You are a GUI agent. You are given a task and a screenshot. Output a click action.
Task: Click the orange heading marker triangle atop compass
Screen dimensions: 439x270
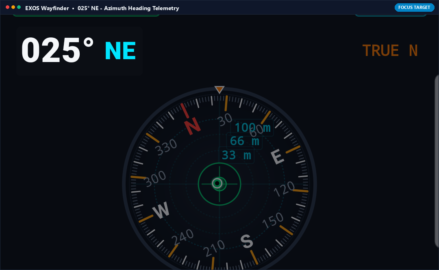[x=219, y=90]
